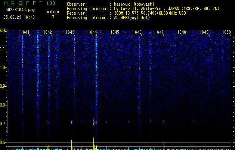Click the 1.1 kHz frequency axis label
Screen dimensions: 235x150
point(3,49)
